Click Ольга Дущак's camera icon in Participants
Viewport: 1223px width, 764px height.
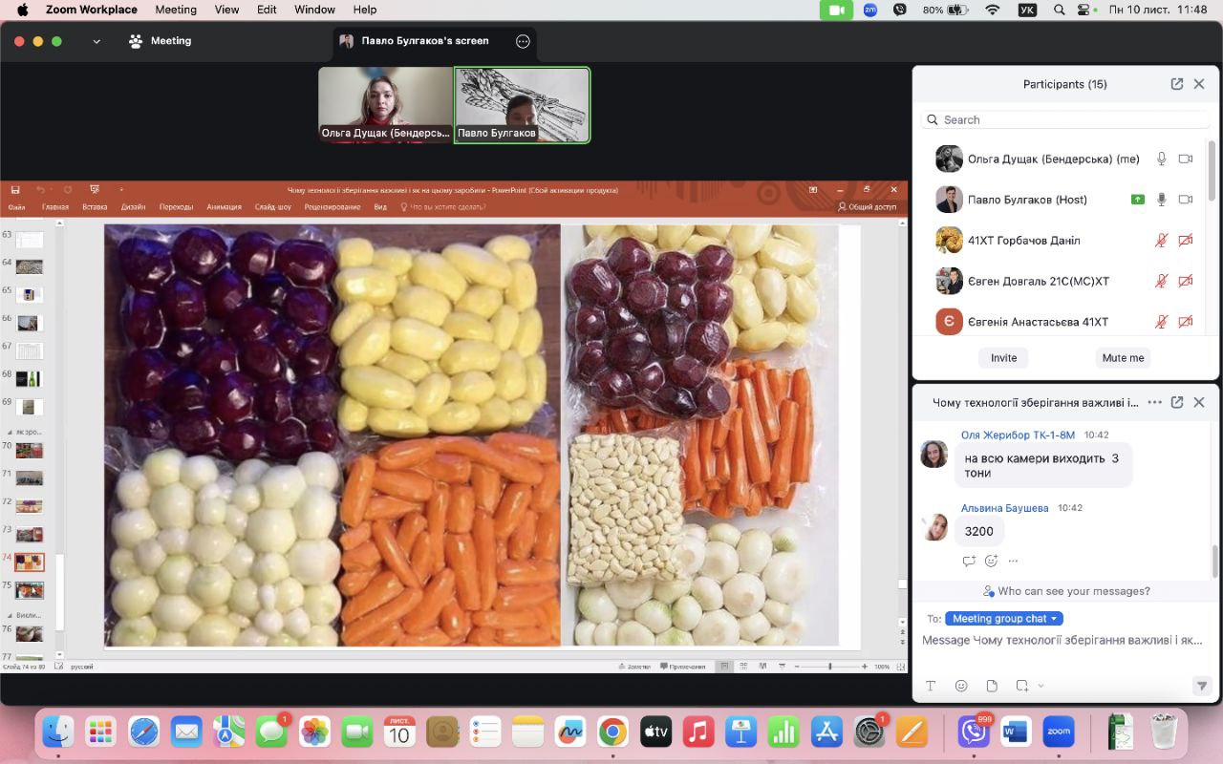(x=1186, y=159)
